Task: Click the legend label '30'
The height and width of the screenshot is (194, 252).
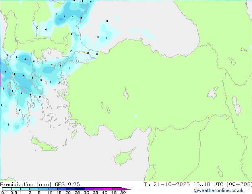Action: [x=86, y=192]
